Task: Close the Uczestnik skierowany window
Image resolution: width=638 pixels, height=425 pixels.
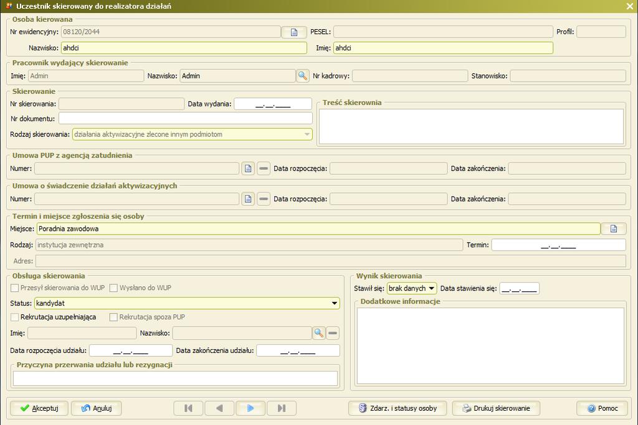Action: [x=629, y=6]
